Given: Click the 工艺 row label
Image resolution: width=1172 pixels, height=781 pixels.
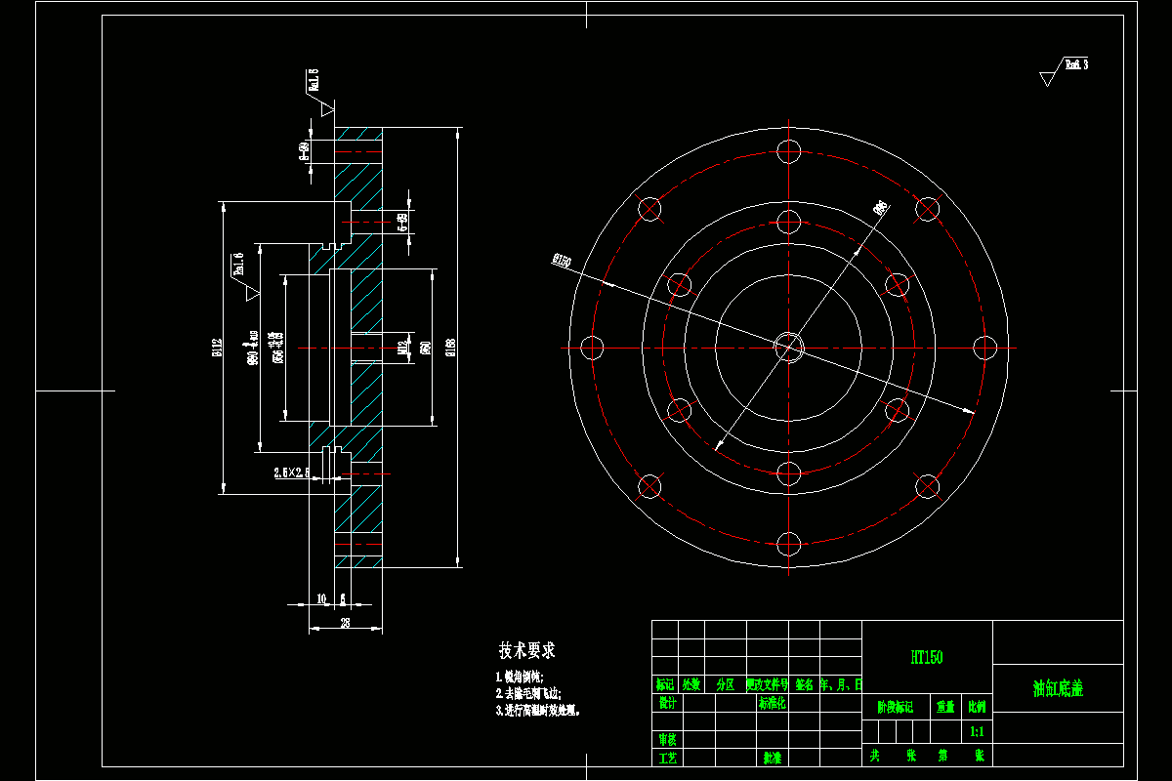Looking at the screenshot, I should (x=668, y=757).
